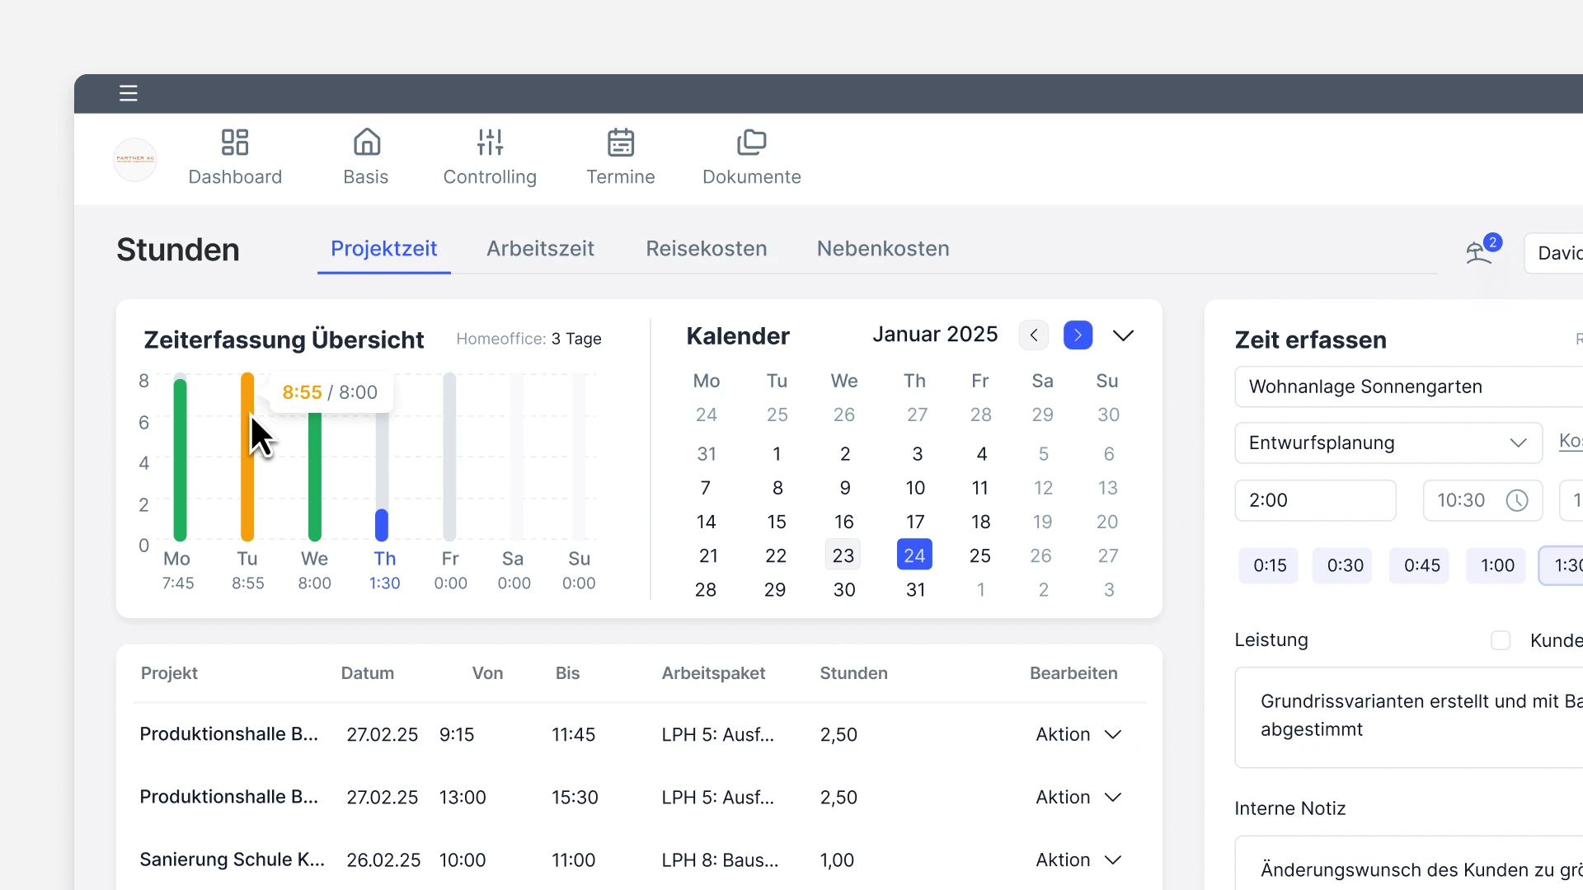Select the 0:30 quick duration chip
This screenshot has width=1583, height=890.
point(1345,565)
